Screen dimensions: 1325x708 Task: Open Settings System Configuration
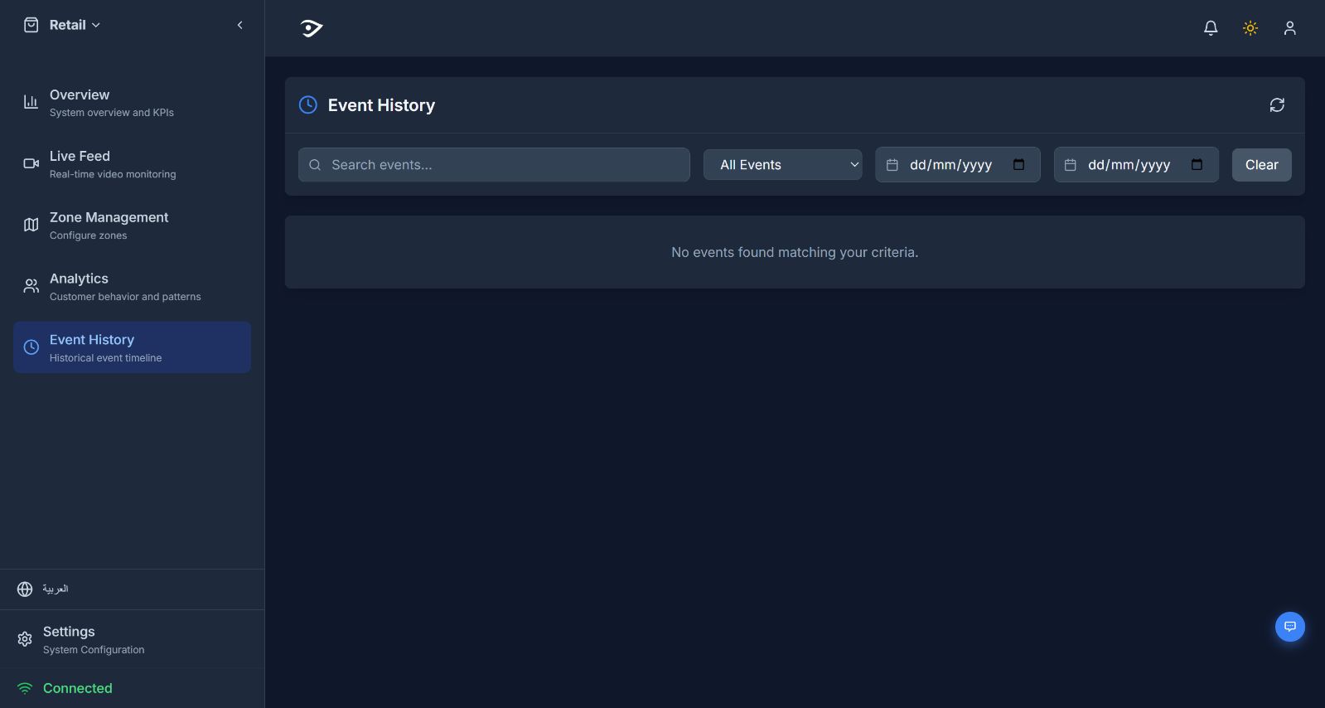point(132,639)
